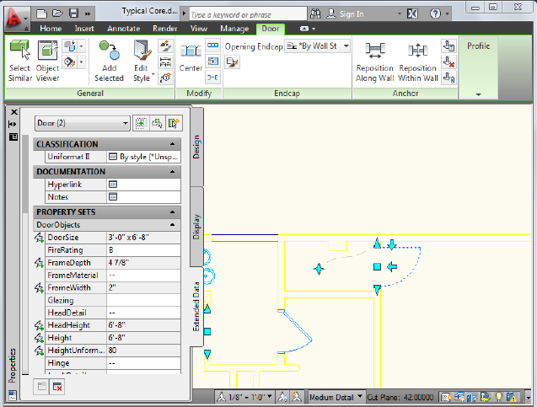Image resolution: width=537 pixels, height=407 pixels.
Task: Click the Select Similar tool icon
Action: (x=19, y=51)
